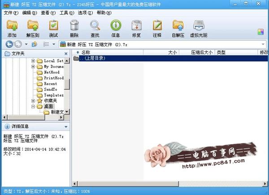Screen dimensions: 269x195
Task: Click the 详细信息 panel header
Action: pos(36,127)
